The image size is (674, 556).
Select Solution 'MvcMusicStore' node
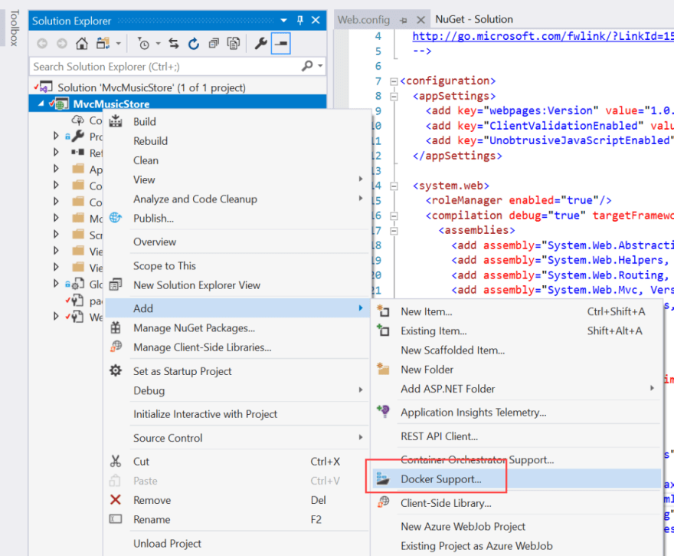152,87
